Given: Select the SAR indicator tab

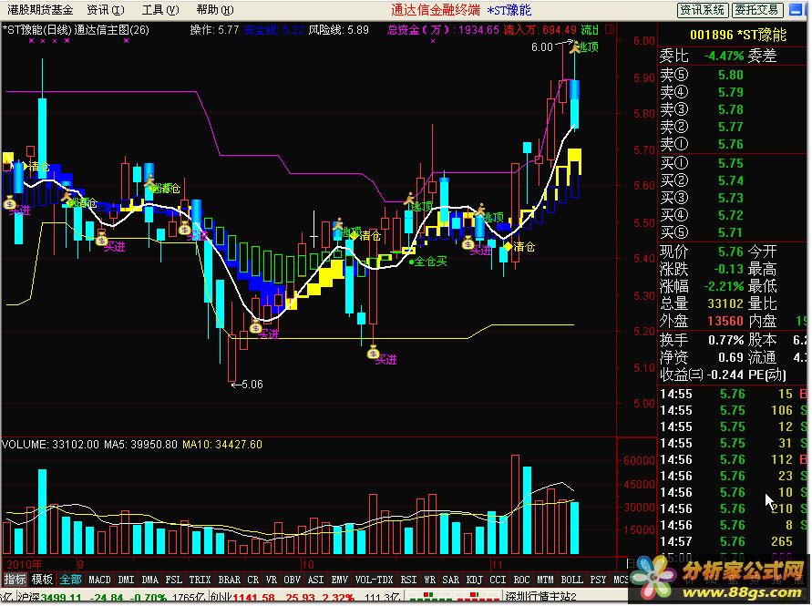Looking at the screenshot, I should 450,580.
